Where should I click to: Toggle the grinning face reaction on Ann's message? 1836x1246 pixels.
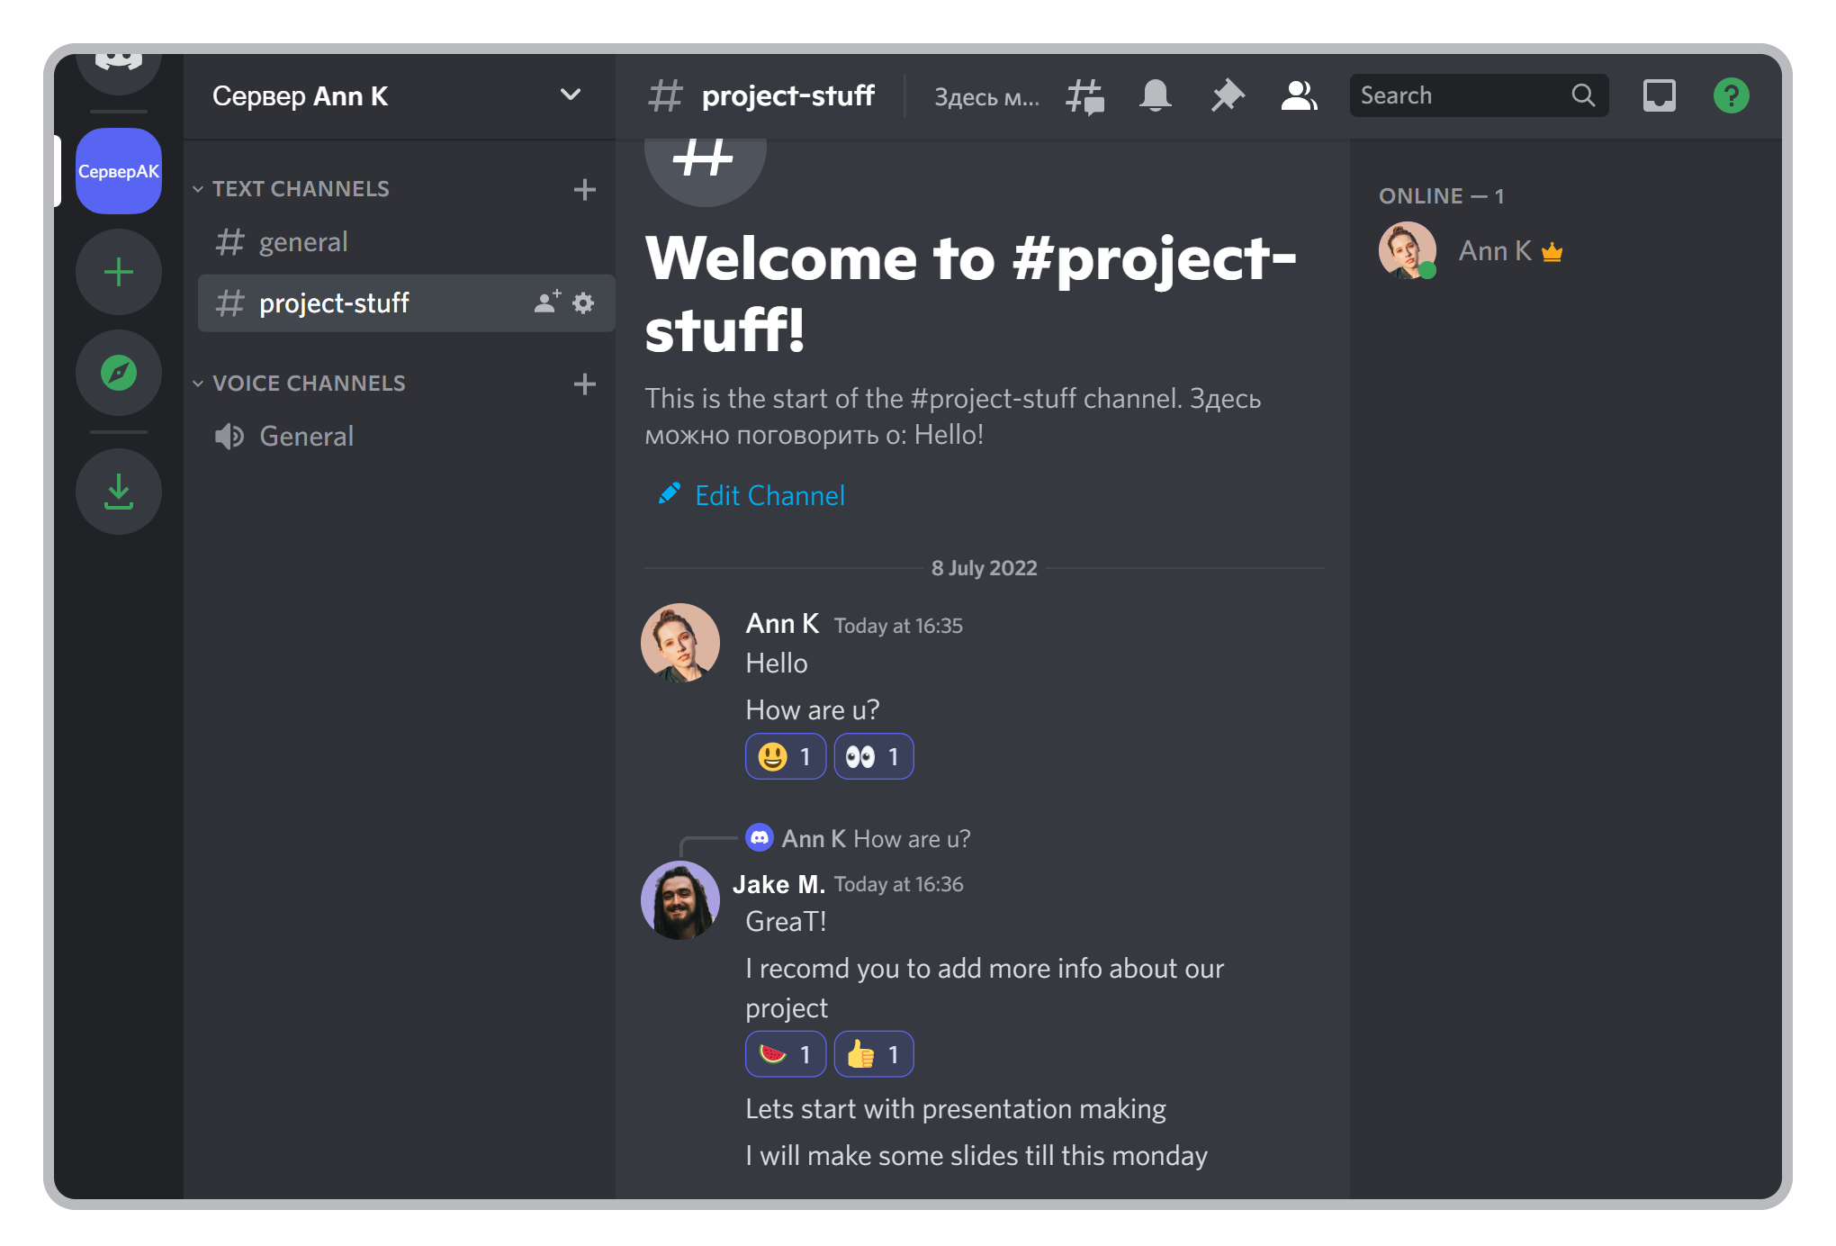[784, 756]
